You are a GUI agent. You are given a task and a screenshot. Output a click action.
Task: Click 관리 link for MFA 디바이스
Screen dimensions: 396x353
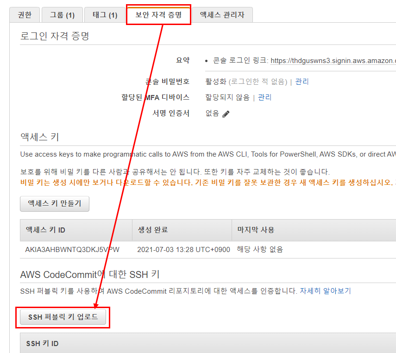tap(264, 97)
